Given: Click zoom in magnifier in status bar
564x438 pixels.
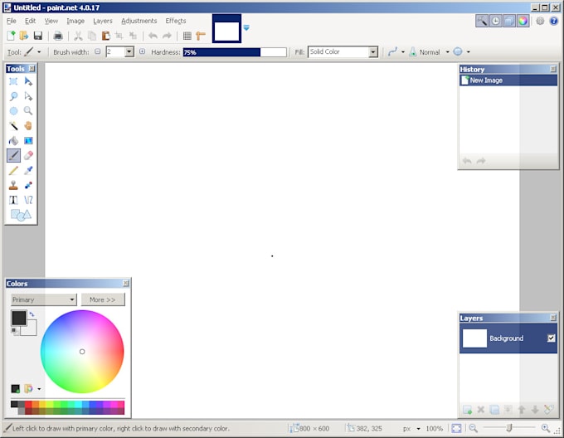Looking at the screenshot, I should coord(546,428).
